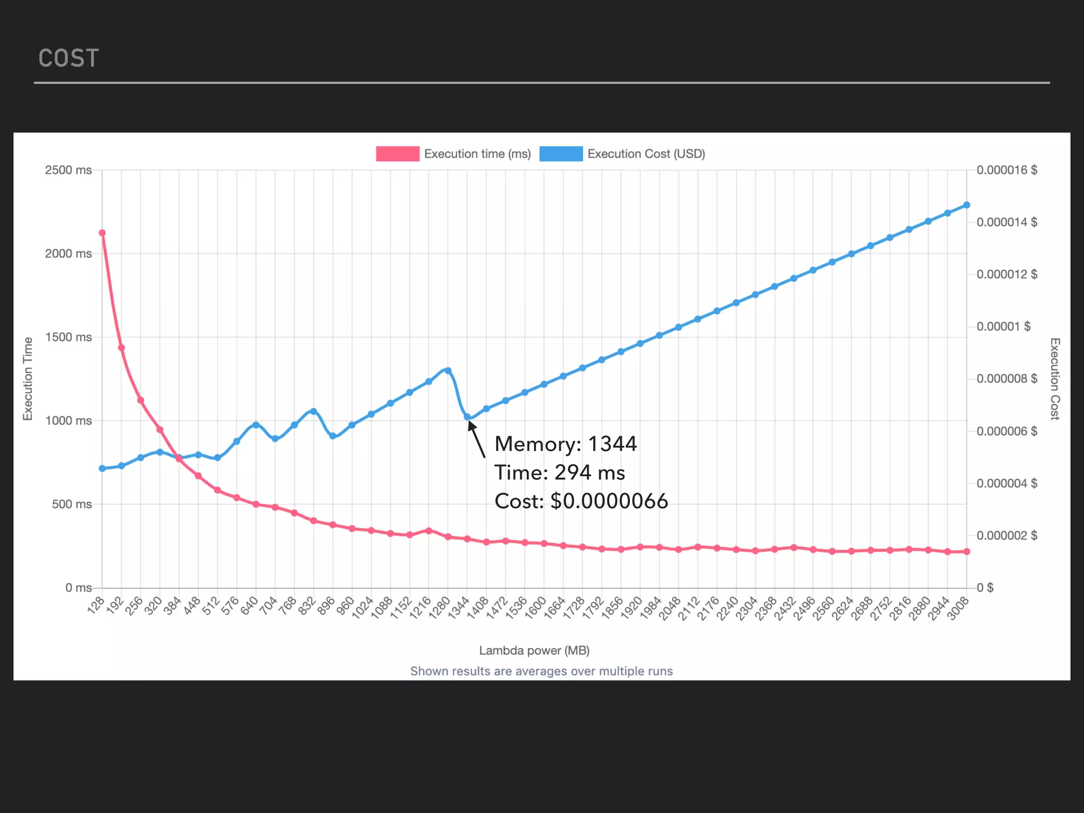Image resolution: width=1084 pixels, height=813 pixels.
Task: Click the blue cost point at 2048 MB
Action: click(x=679, y=327)
